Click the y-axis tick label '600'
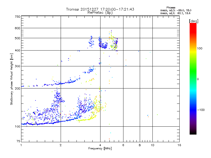The height and width of the screenshot is (158, 211). click(x=17, y=28)
